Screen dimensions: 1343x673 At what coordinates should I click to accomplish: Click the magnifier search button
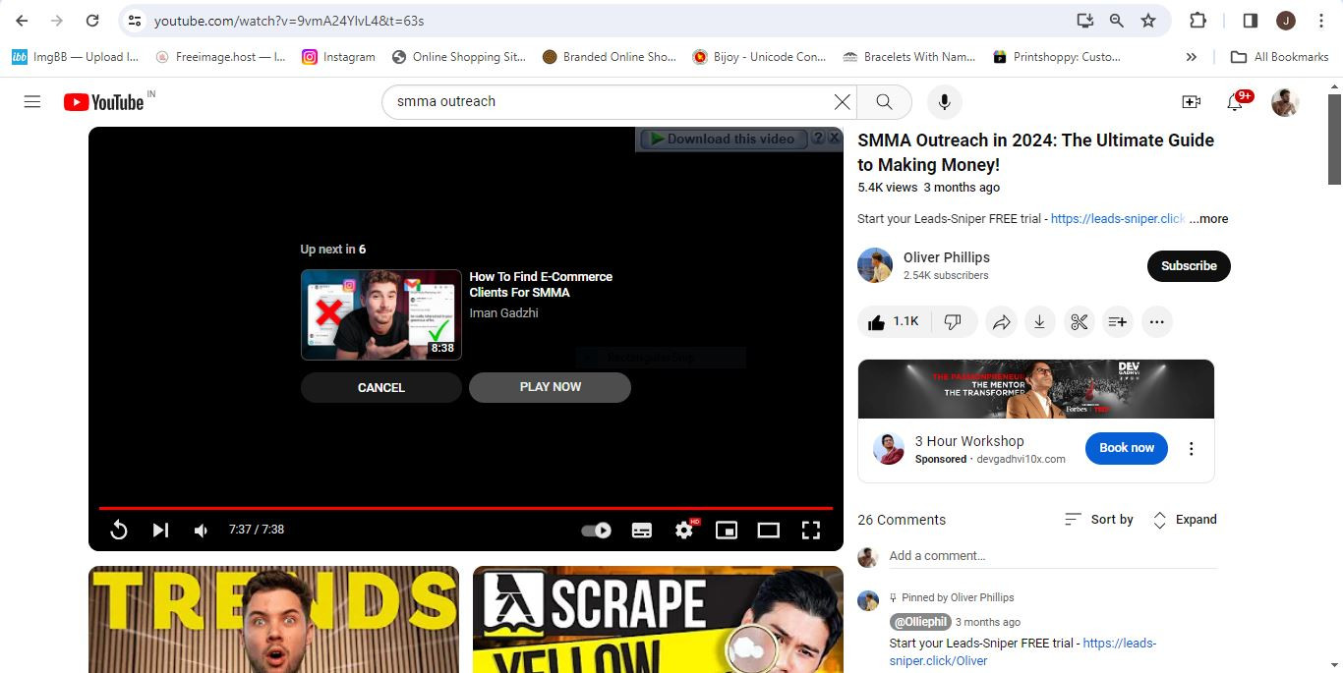pyautogui.click(x=884, y=102)
